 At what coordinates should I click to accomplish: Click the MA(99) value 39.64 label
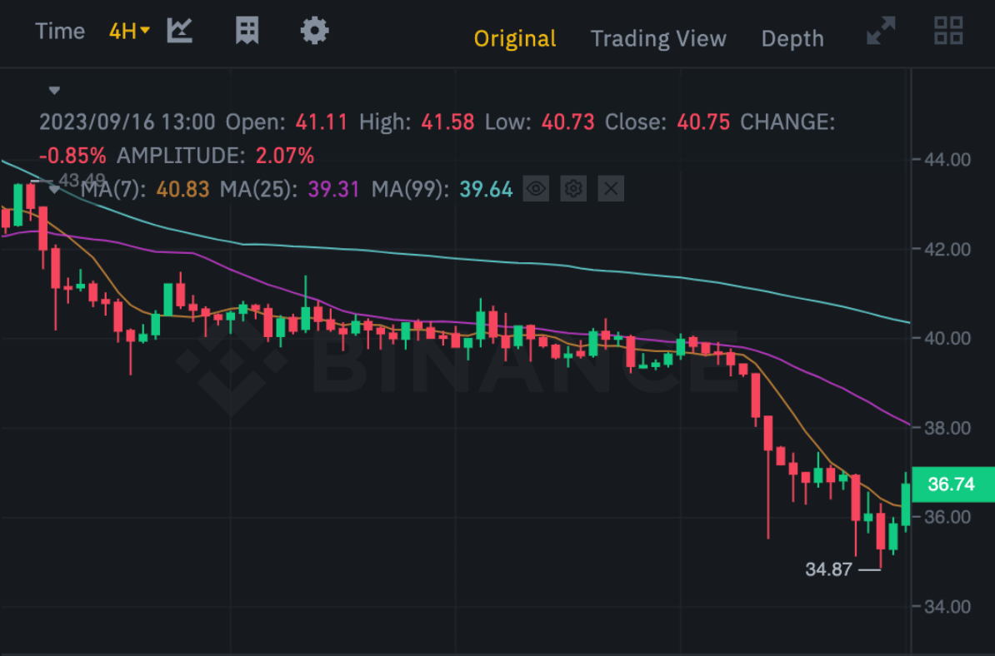click(486, 189)
